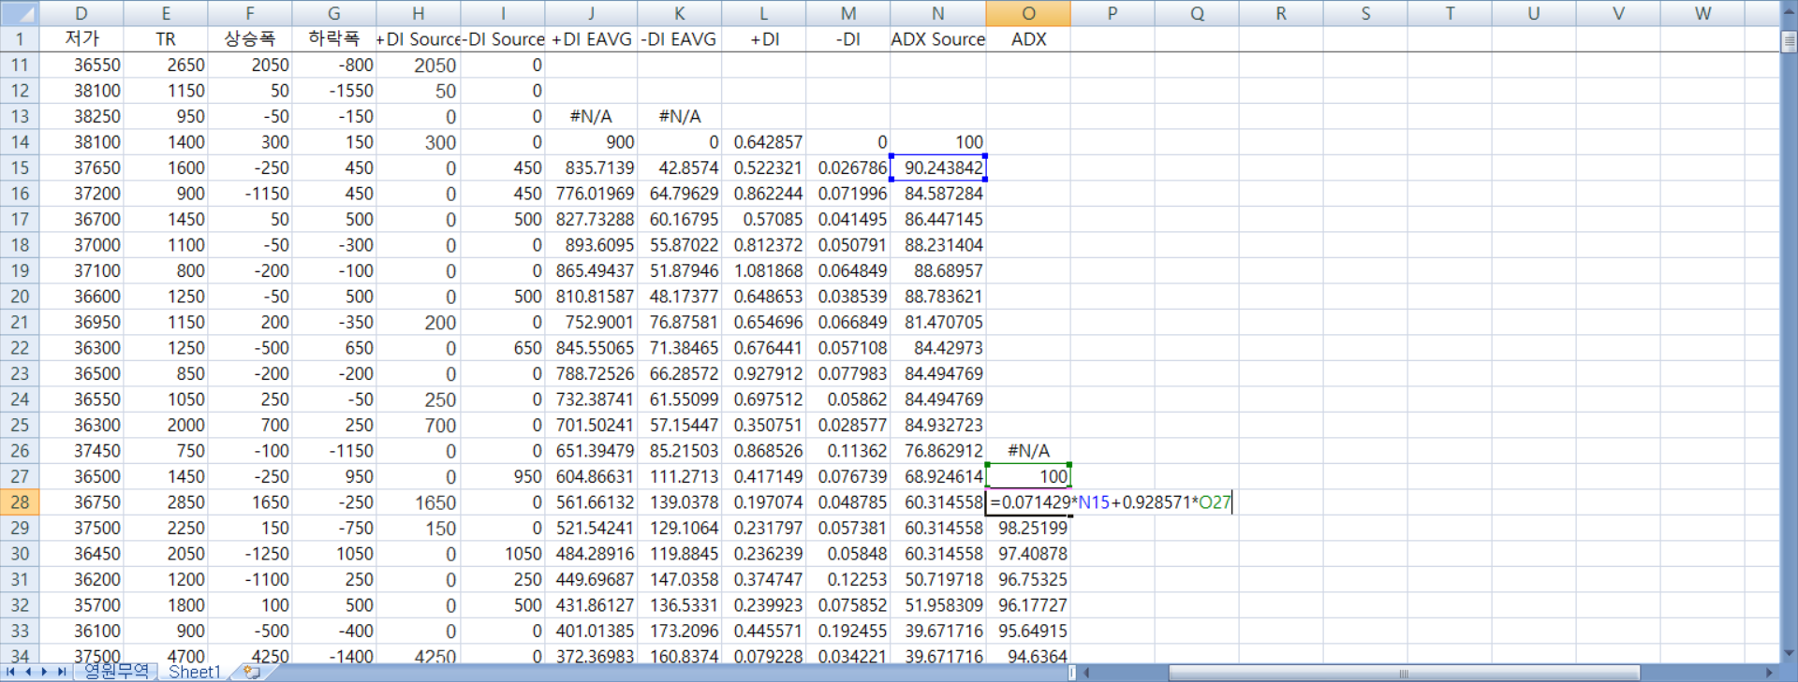1798x682 pixels.
Task: Click the 상승폭 header cell
Action: [x=250, y=39]
